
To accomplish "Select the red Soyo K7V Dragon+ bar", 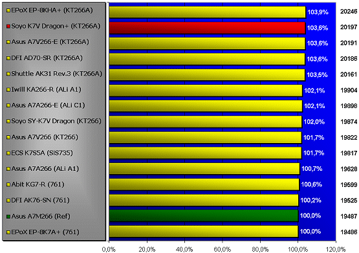I will coord(207,28).
